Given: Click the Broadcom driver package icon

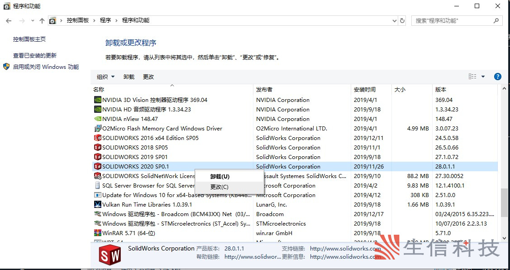Looking at the screenshot, I should [97, 214].
